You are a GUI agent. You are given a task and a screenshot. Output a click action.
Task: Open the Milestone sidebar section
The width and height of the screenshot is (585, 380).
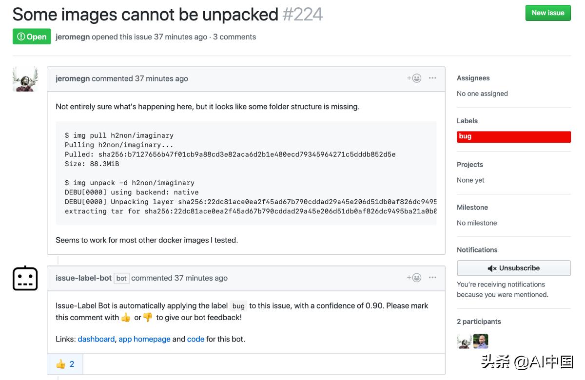coord(472,208)
